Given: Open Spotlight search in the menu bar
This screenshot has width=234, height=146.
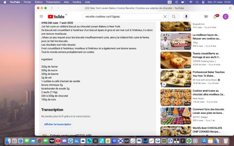Looking at the screenshot, I should pyautogui.click(x=197, y=2).
